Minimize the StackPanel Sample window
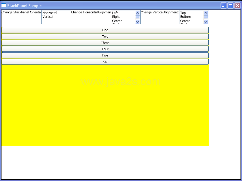Image resolution: width=242 pixels, height=181 pixels. tap(224, 6)
